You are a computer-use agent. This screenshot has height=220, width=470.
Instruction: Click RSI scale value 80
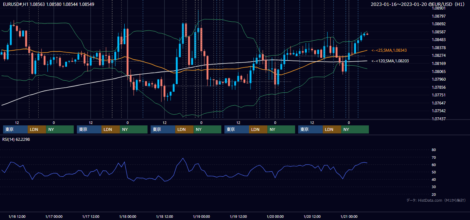(434, 150)
